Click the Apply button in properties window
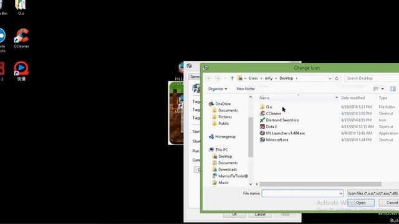 (286, 215)
